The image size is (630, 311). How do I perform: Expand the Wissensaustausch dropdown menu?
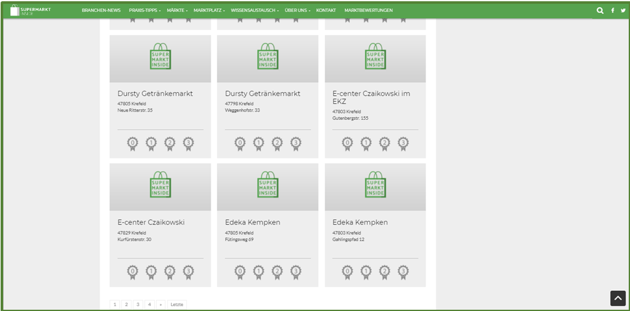255,11
